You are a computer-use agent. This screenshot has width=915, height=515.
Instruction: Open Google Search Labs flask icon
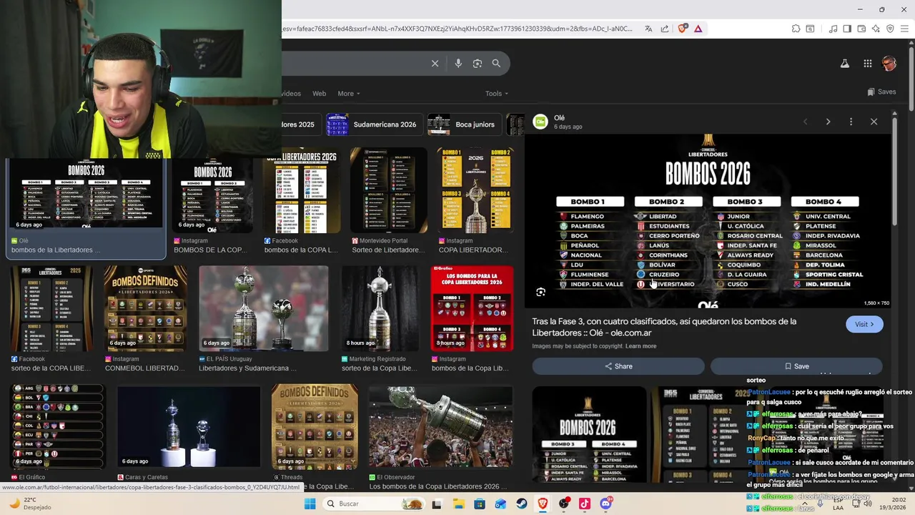(845, 64)
